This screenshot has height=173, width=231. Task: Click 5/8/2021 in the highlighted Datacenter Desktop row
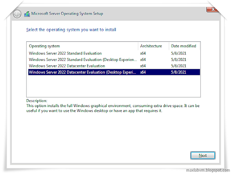(x=179, y=72)
